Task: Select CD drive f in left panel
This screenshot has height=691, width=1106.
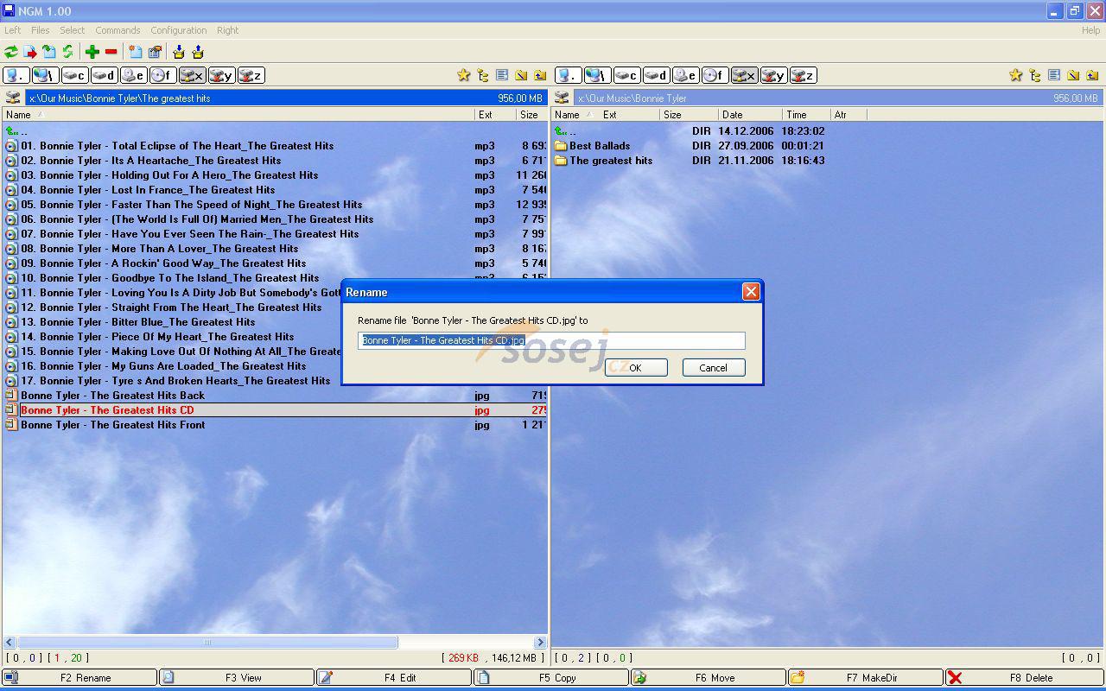Action: point(162,75)
